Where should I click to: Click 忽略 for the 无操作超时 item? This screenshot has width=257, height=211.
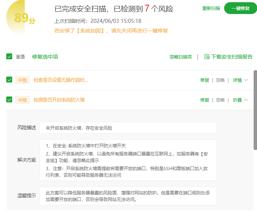pos(220,80)
